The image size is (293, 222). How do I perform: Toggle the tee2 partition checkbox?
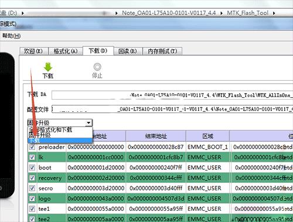tap(32, 218)
